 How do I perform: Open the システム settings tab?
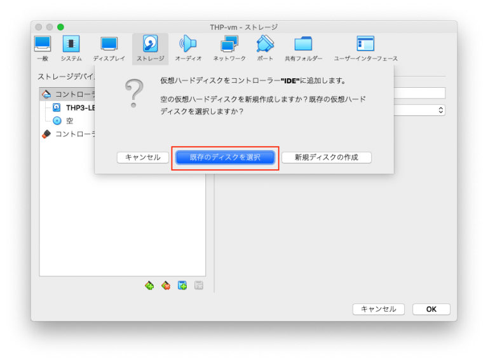click(71, 48)
